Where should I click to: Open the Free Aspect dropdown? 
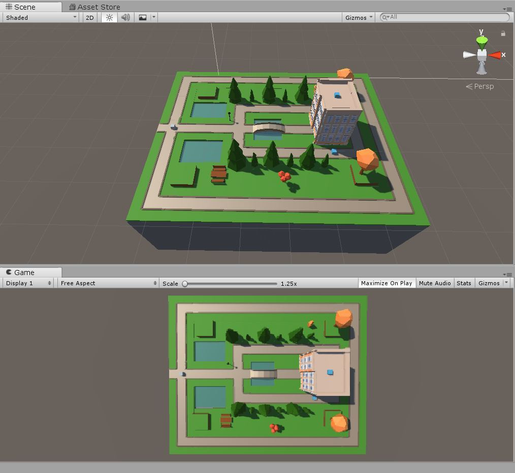(x=108, y=283)
